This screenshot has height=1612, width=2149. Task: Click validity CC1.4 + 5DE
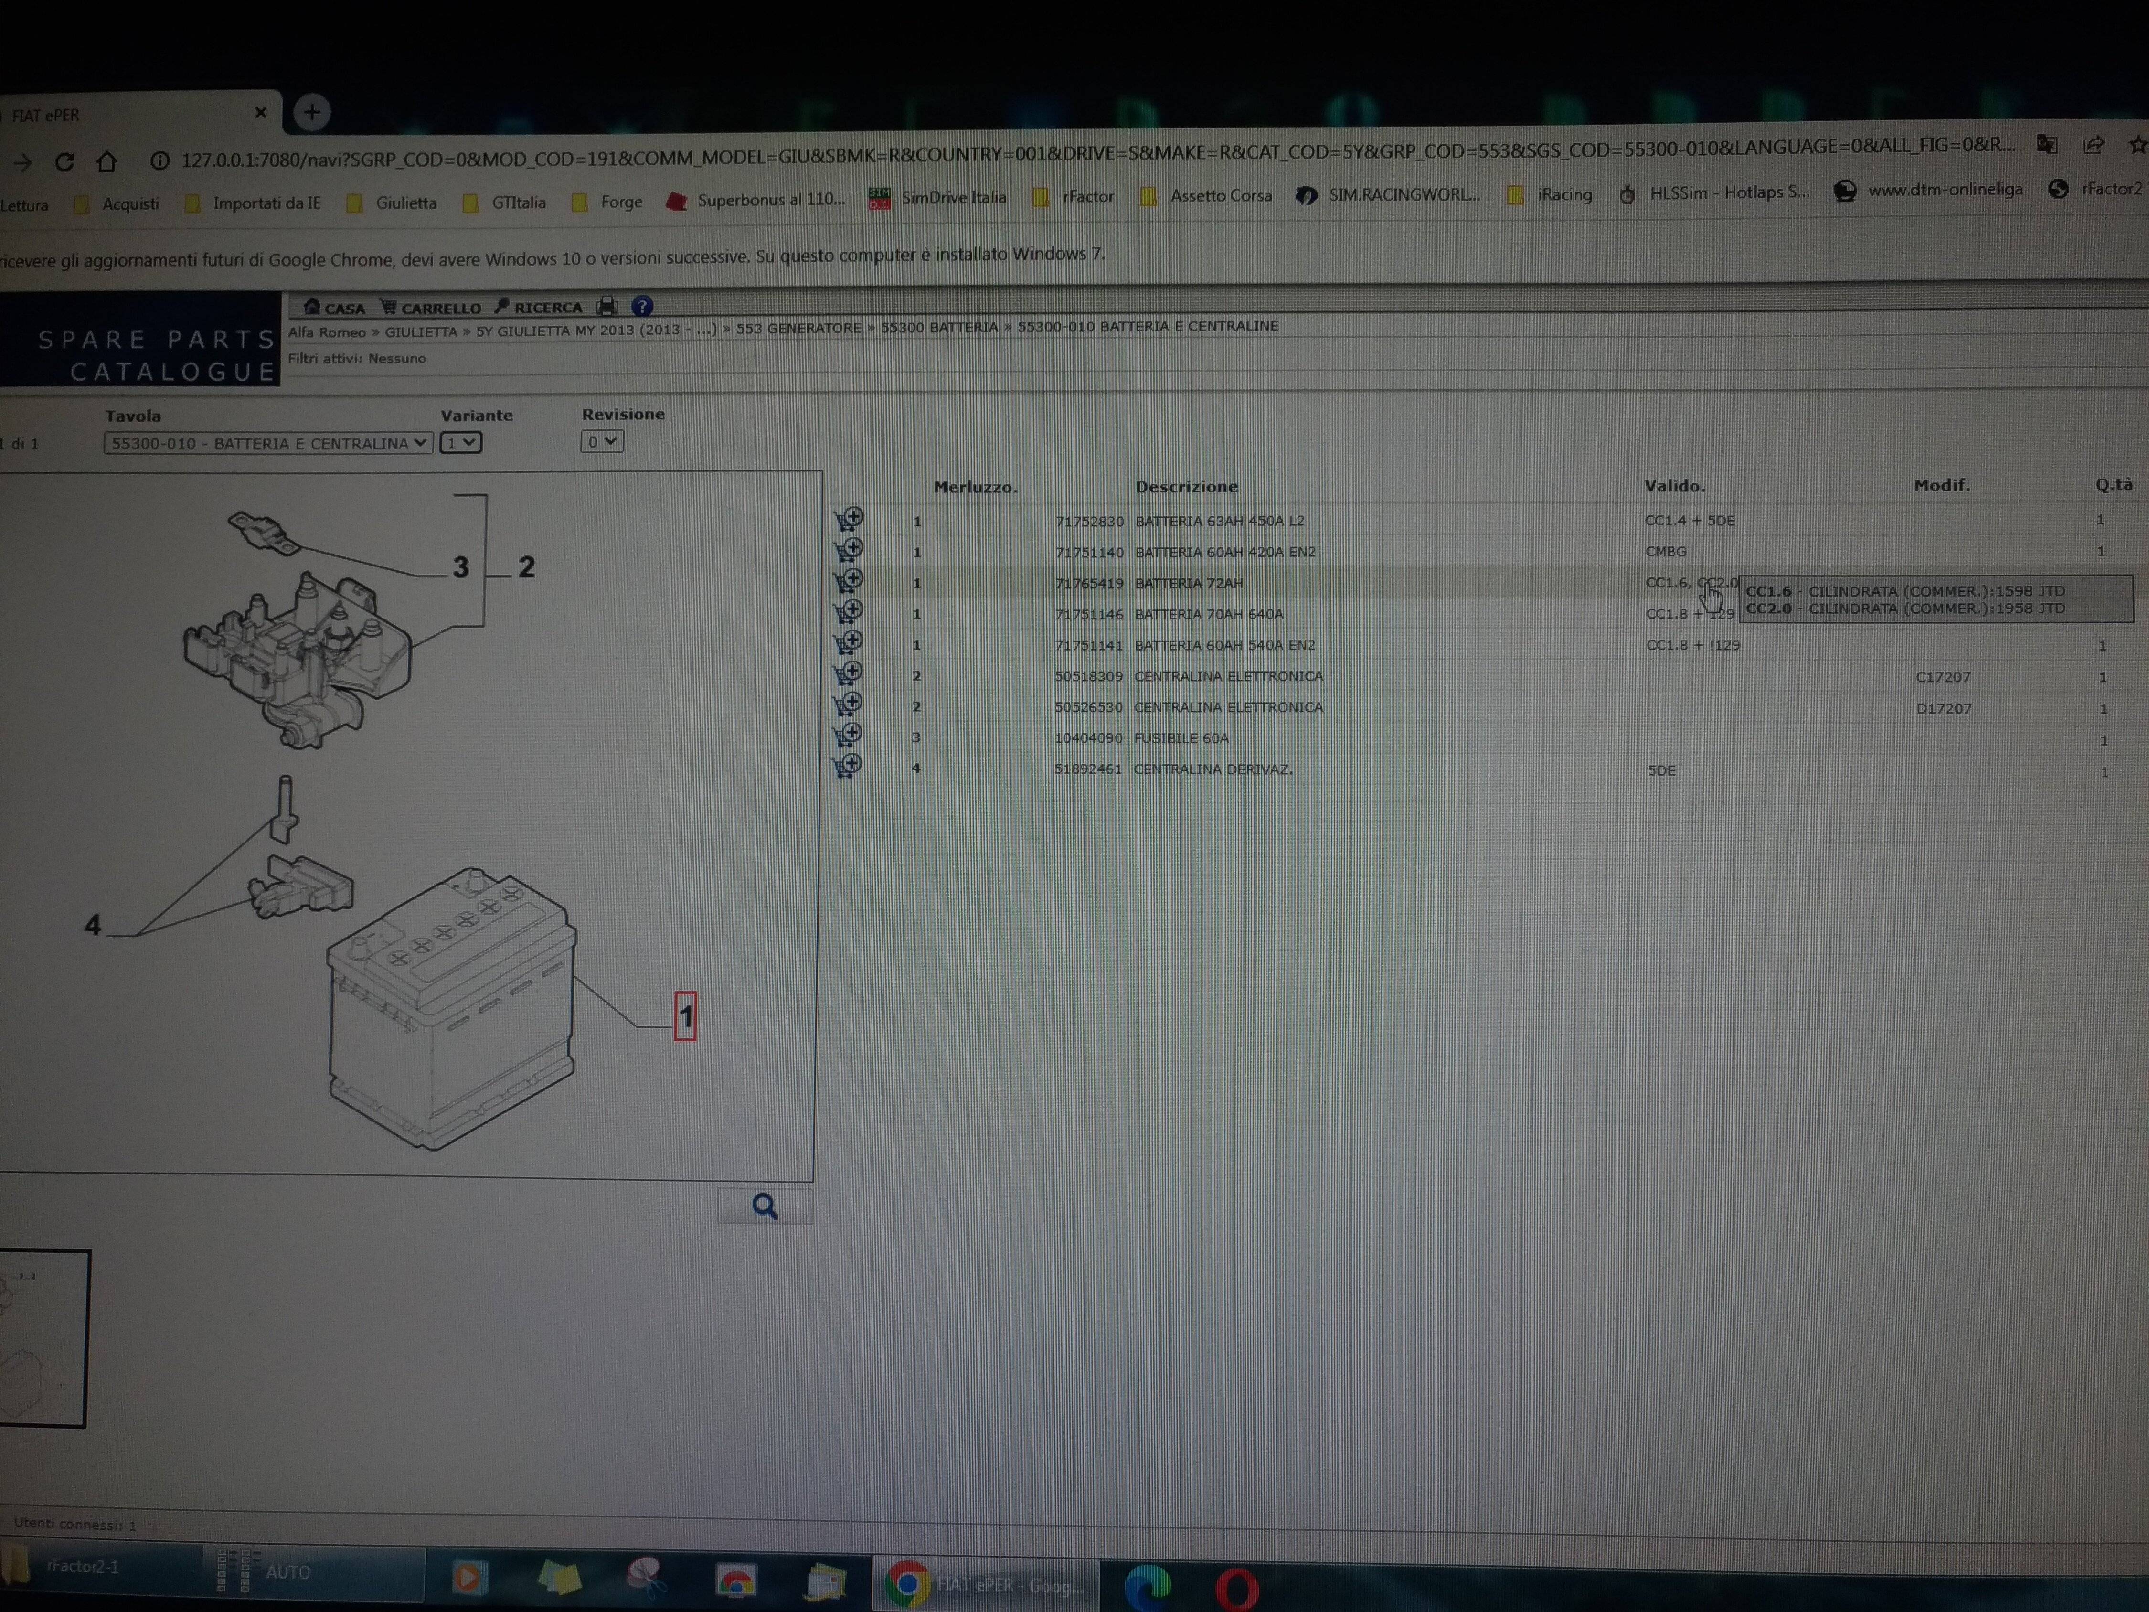1690,520
